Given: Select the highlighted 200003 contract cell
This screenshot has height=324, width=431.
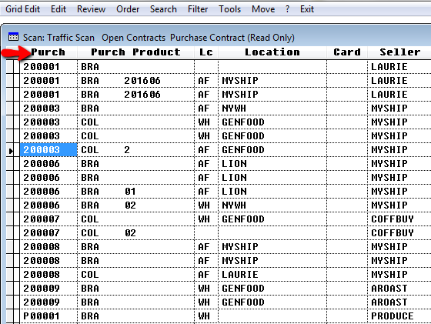Looking at the screenshot, I should (48, 150).
